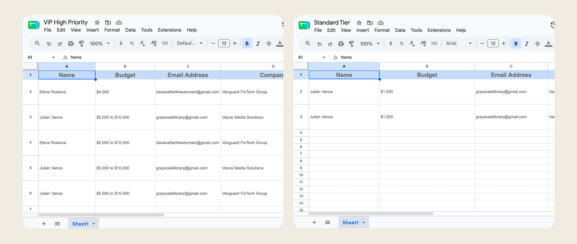Viewport: 577px width, 244px height.
Task: Open name box dropdown in VIP High Priority
Action: (53, 57)
